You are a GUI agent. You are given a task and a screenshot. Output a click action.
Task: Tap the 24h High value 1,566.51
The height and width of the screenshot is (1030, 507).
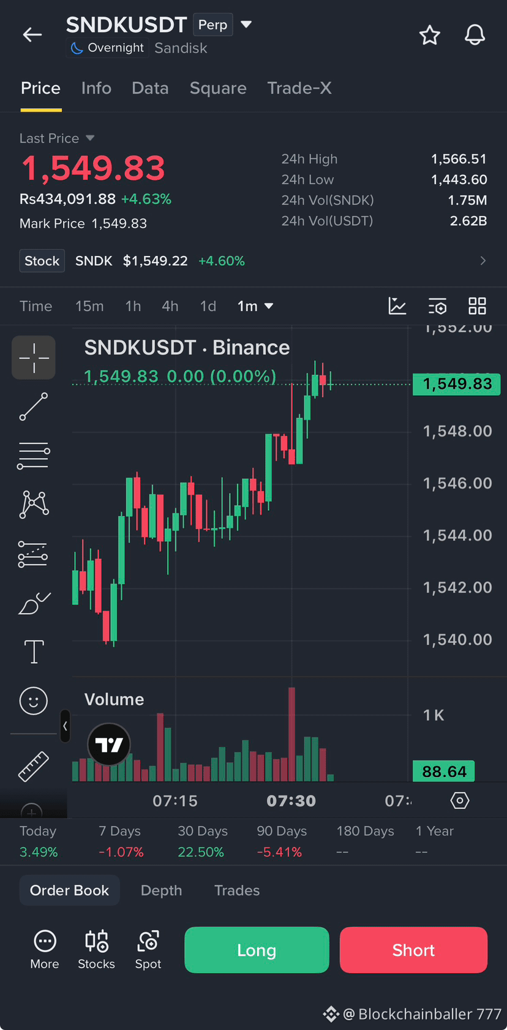tap(459, 159)
